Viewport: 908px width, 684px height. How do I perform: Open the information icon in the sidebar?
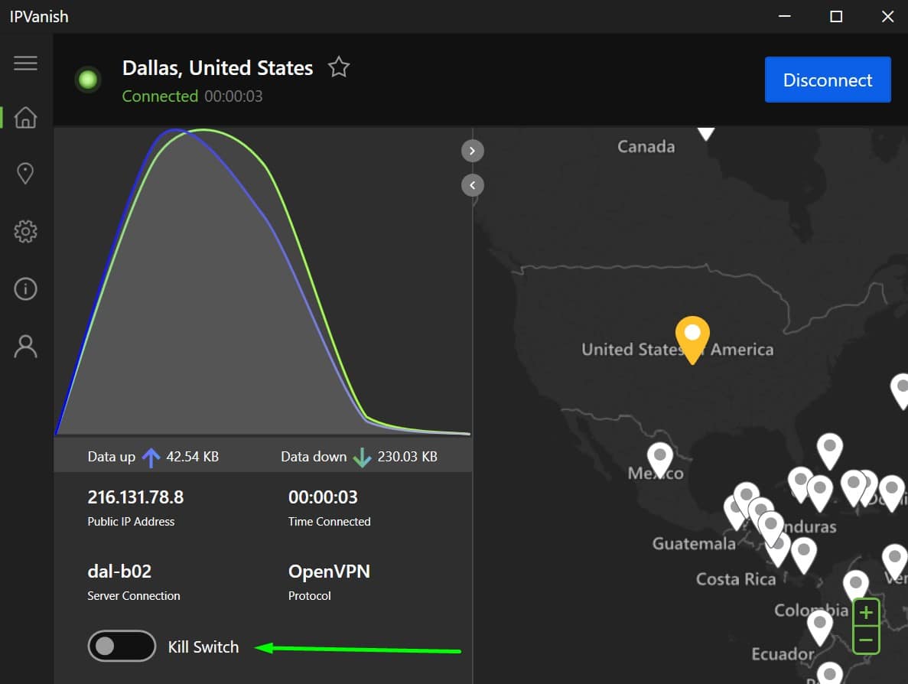click(x=25, y=288)
